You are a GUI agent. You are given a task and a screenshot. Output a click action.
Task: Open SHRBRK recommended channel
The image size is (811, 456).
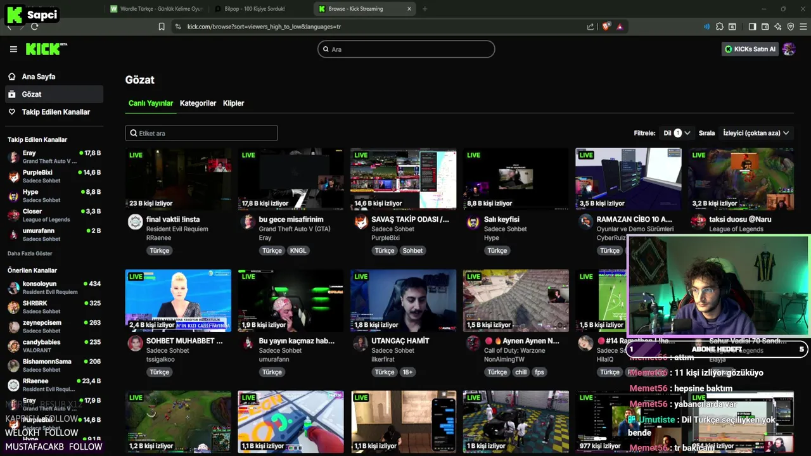(54, 307)
